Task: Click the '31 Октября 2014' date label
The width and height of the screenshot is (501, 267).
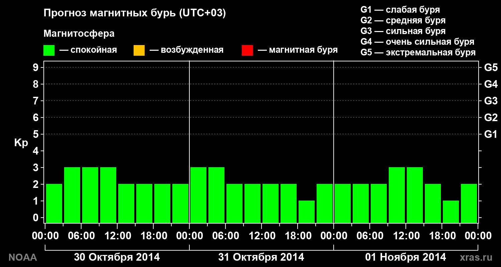Action: [261, 257]
